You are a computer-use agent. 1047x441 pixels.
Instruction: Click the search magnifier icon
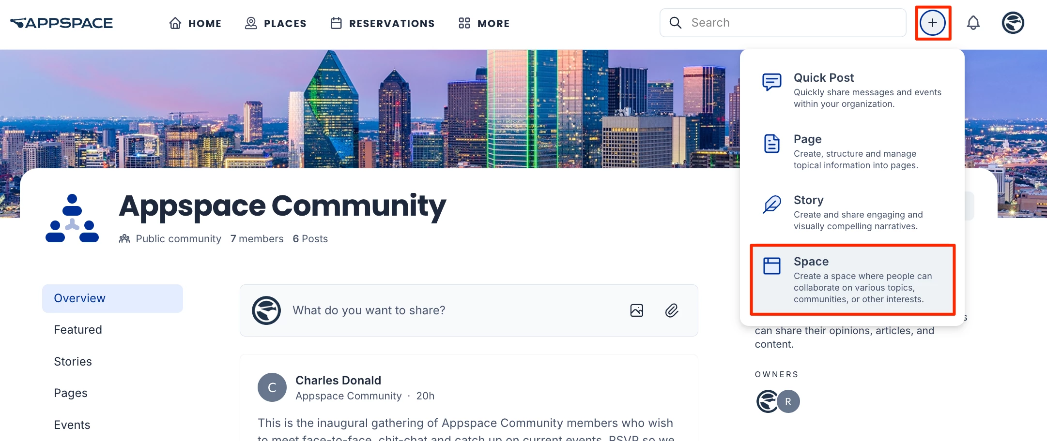[675, 23]
